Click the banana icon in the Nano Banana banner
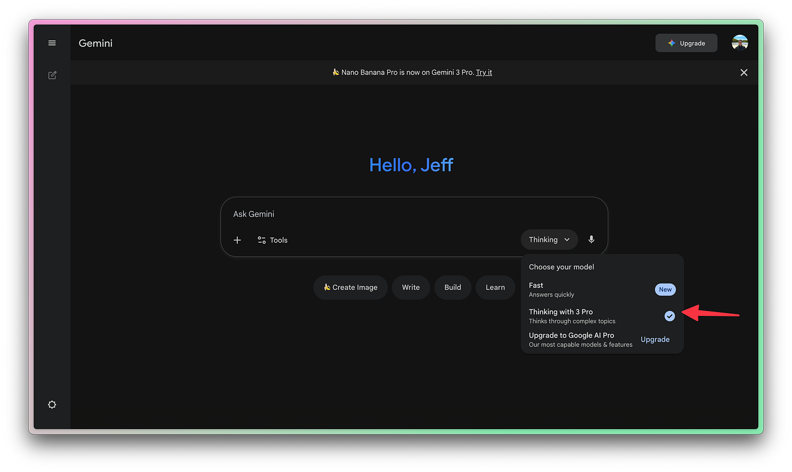The height and width of the screenshot is (472, 792). click(336, 72)
